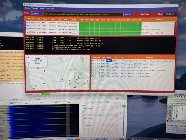Toggle the Vol button in rig control
Screen dimensions: 186x140
170,107
